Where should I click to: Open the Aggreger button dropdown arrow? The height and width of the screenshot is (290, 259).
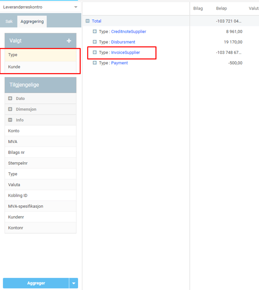[x=73, y=283]
